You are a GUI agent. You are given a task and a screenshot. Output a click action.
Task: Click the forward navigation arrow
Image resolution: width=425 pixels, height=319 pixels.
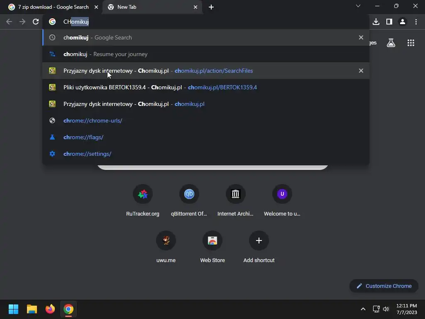point(22,22)
